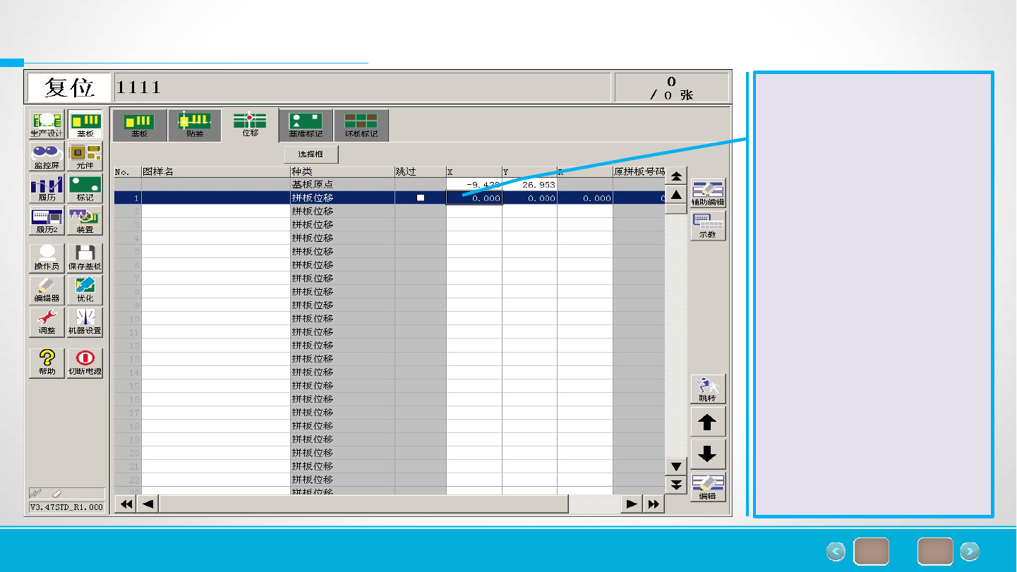The image size is (1017, 572).
Task: Click the 跳转 jump icon
Action: pos(708,389)
